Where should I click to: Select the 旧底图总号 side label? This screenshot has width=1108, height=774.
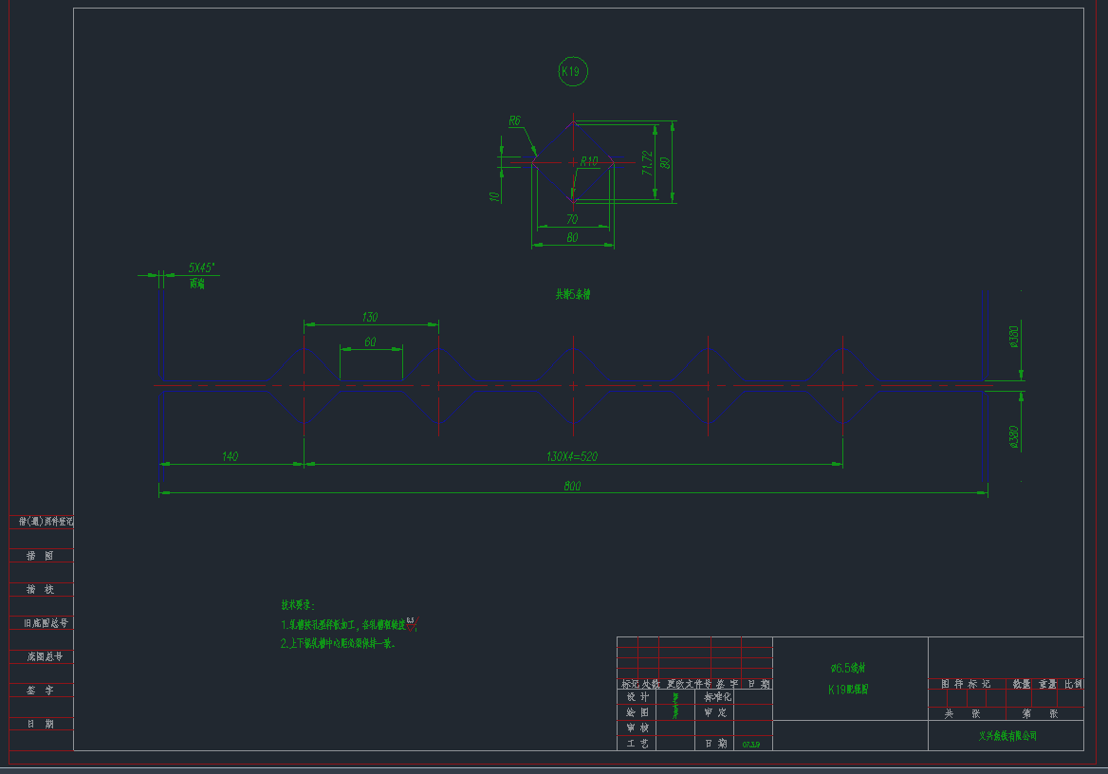point(46,623)
